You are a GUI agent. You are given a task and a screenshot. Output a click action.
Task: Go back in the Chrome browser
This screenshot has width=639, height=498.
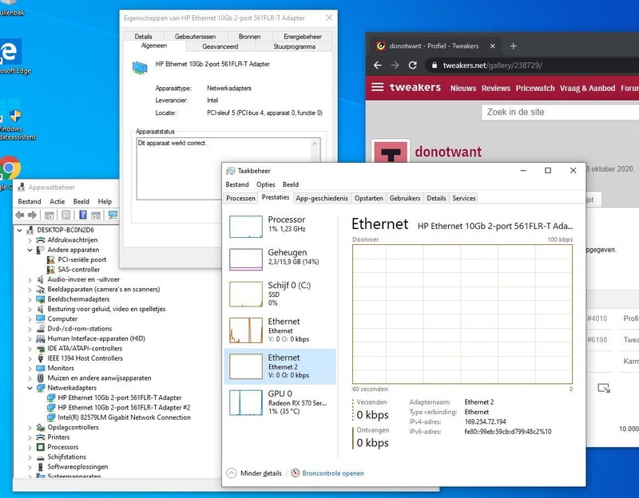(x=378, y=65)
